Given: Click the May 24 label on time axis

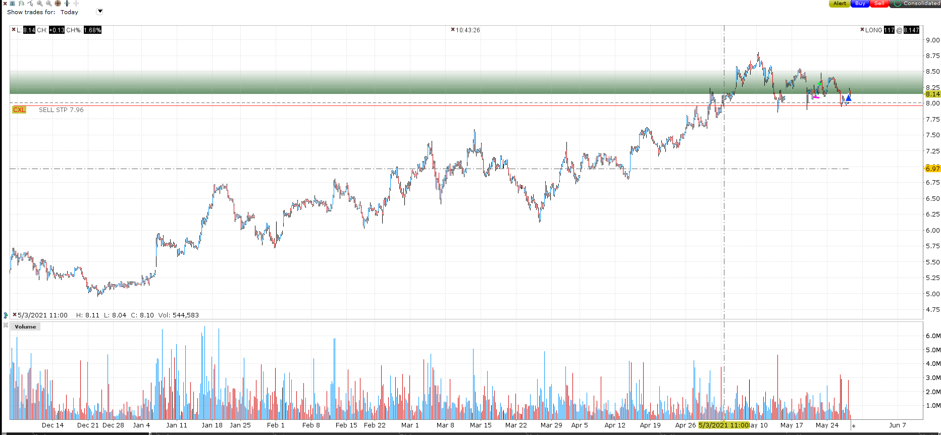Looking at the screenshot, I should (x=827, y=425).
